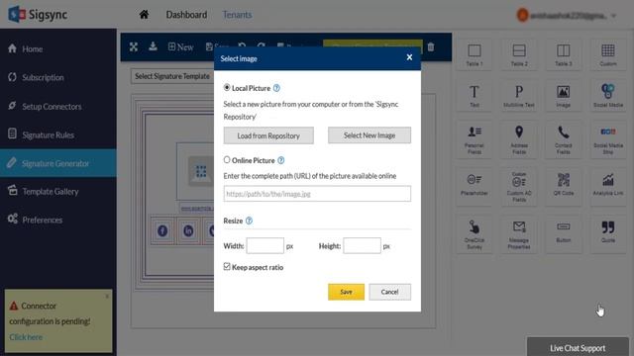
Task: Click the online image URL input field
Action: pos(317,194)
